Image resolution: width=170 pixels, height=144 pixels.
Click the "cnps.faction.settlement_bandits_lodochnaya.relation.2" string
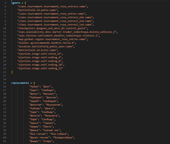pos(58,36)
